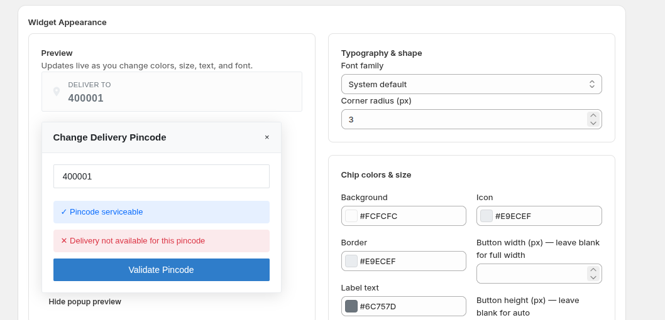Click the Updates live description text
Viewport: 665px width, 320px height.
[146, 66]
